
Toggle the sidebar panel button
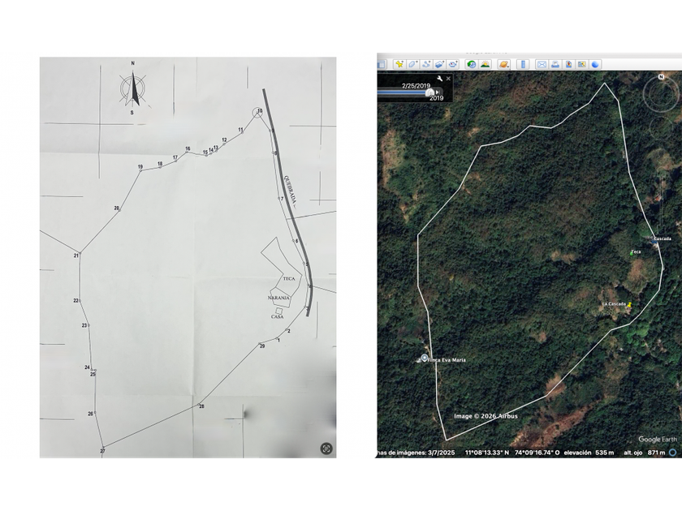[381, 64]
